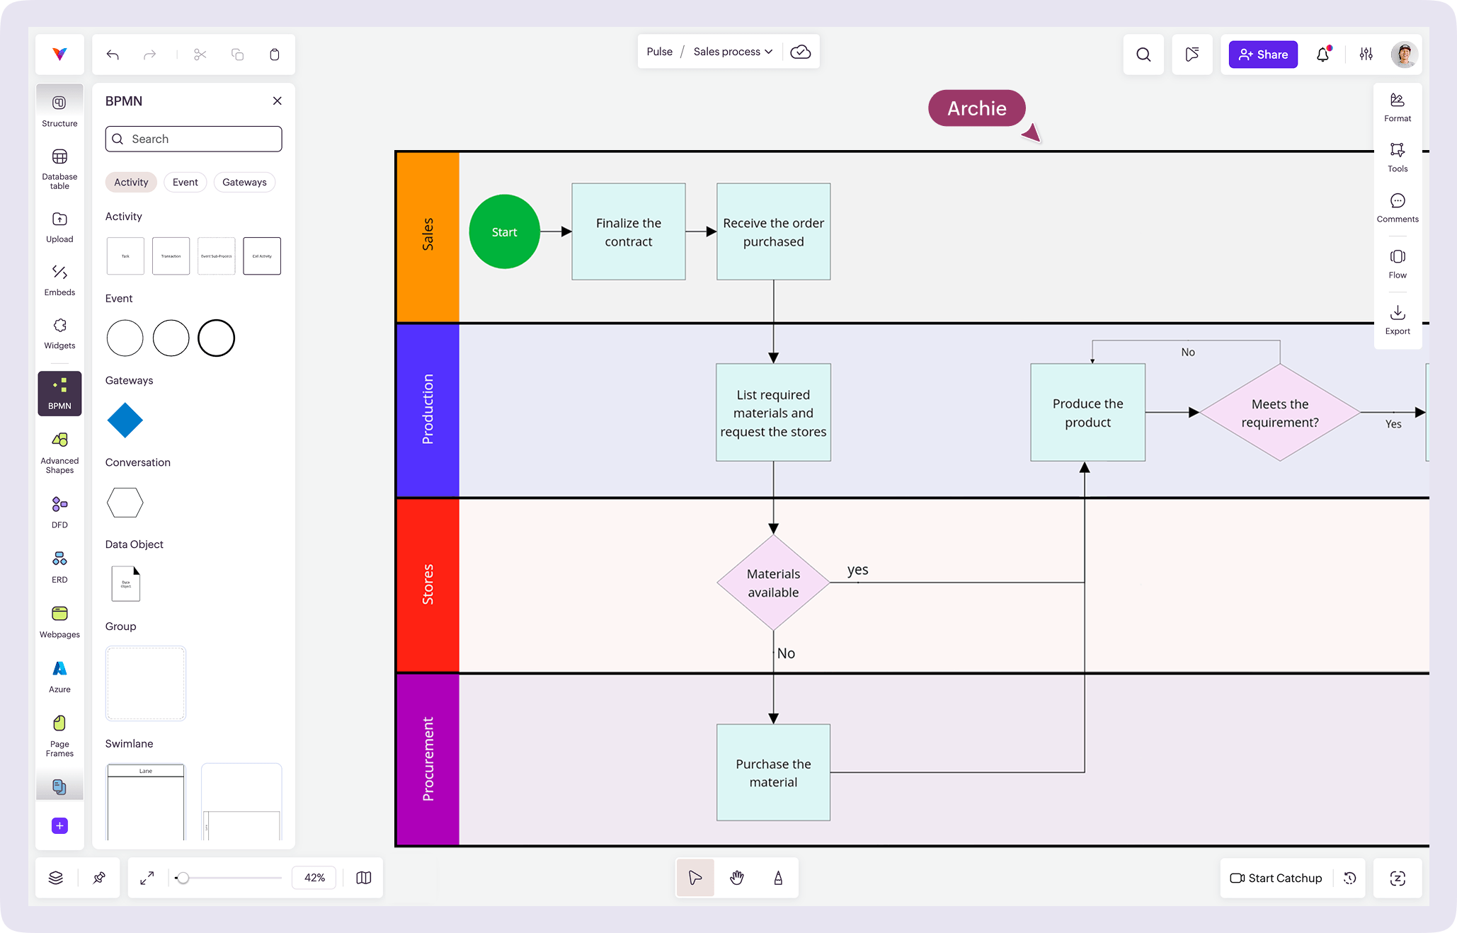Enable the laser pointer tool
This screenshot has height=933, width=1457.
click(x=777, y=878)
